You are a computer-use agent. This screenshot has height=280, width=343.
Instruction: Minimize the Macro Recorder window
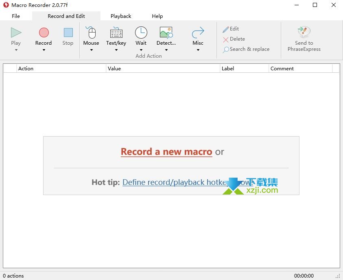(297, 5)
